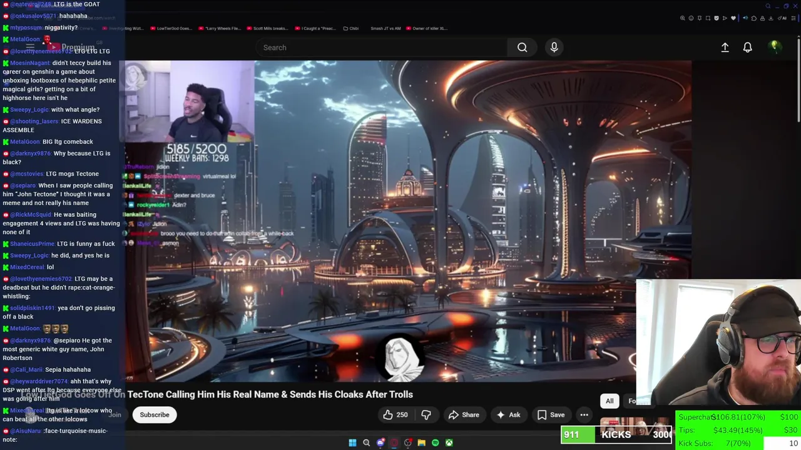801x450 pixels.
Task: Open Windows Start menu on the taskbar
Action: pos(352,442)
